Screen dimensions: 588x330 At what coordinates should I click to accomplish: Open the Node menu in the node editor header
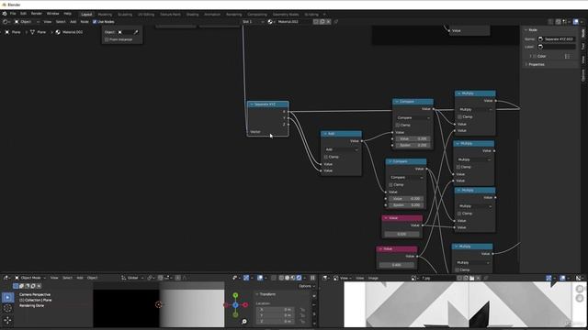(x=85, y=22)
